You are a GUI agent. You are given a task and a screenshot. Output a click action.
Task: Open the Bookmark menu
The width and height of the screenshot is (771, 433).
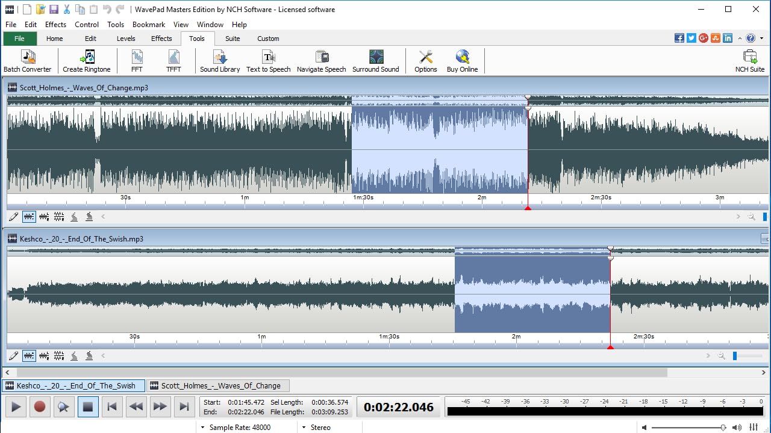point(148,25)
